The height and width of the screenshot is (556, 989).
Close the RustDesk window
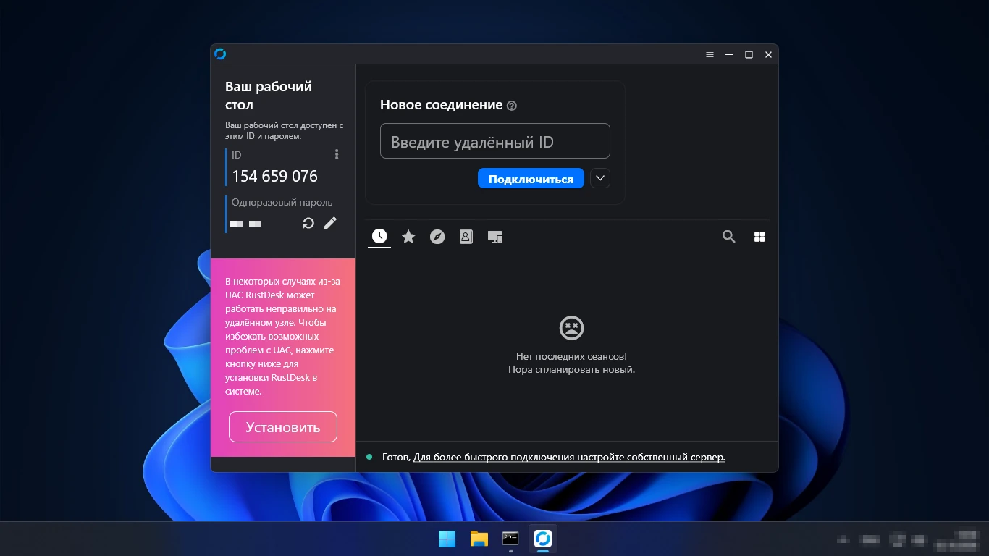pos(768,54)
